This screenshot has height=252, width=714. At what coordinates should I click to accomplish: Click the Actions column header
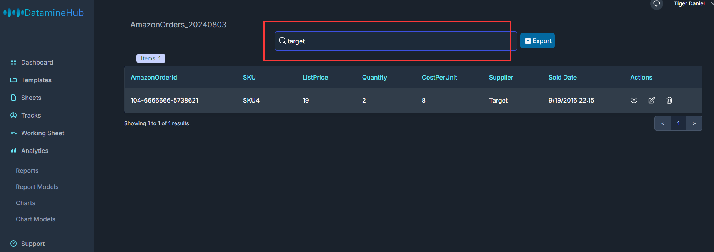[x=641, y=77]
